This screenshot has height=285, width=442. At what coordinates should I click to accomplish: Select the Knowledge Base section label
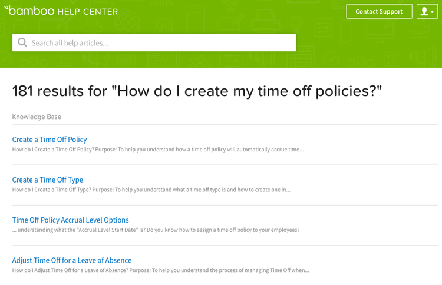tap(37, 117)
